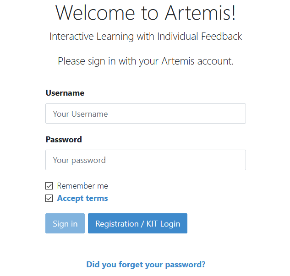Click the bold Username label
The height and width of the screenshot is (276, 290).
pyautogui.click(x=65, y=93)
